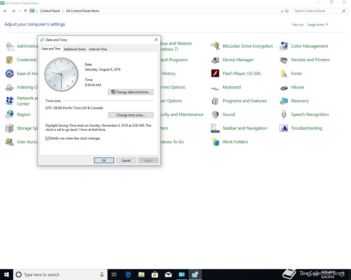
Task: Switch to the Internet Time tab
Action: [x=98, y=49]
